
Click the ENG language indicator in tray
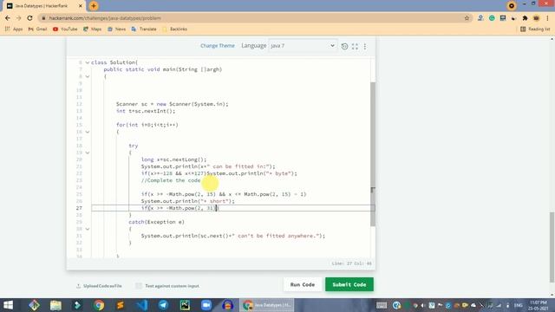519,305
